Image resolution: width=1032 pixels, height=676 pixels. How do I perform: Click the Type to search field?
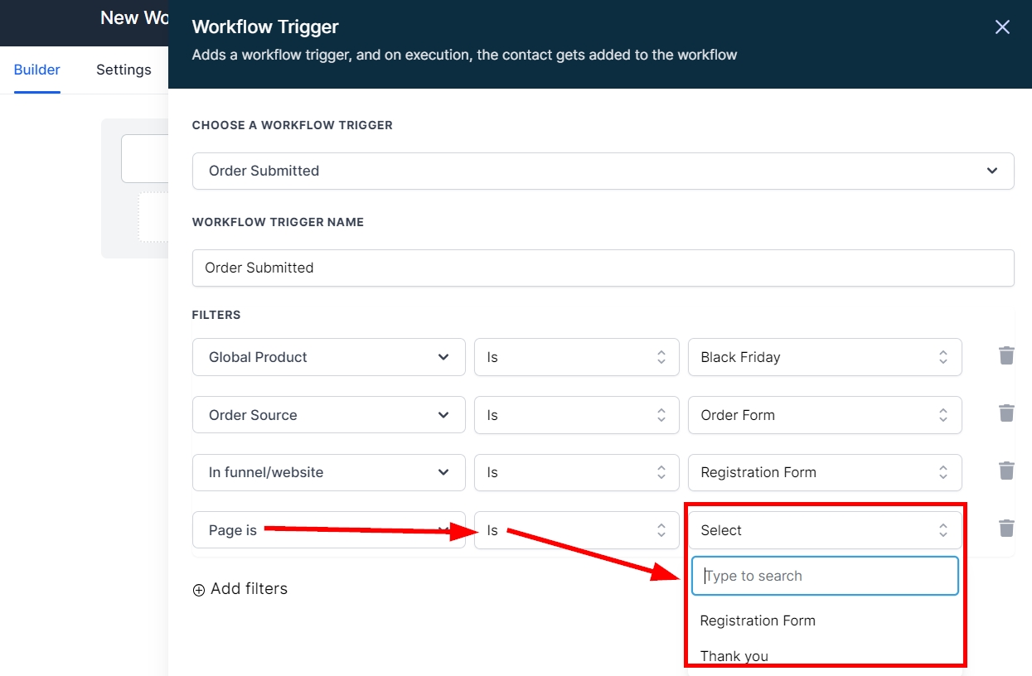tap(825, 576)
